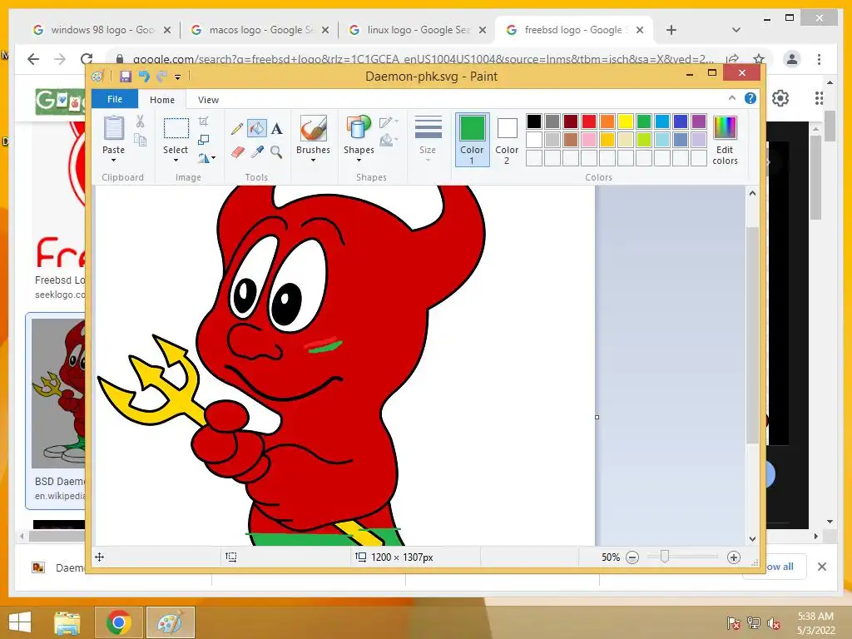Viewport: 852px width, 639px height.
Task: Close the Chrome downloads bar
Action: click(x=821, y=567)
